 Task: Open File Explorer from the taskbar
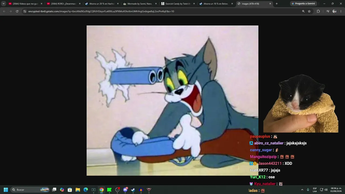[x=78, y=190]
